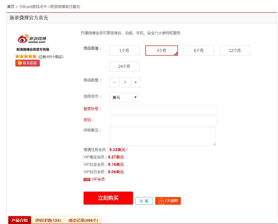Screen dimensions: 278x224
Task: Click the VIP白金会员 price 5.16美元
Action: pyautogui.click(x=116, y=164)
